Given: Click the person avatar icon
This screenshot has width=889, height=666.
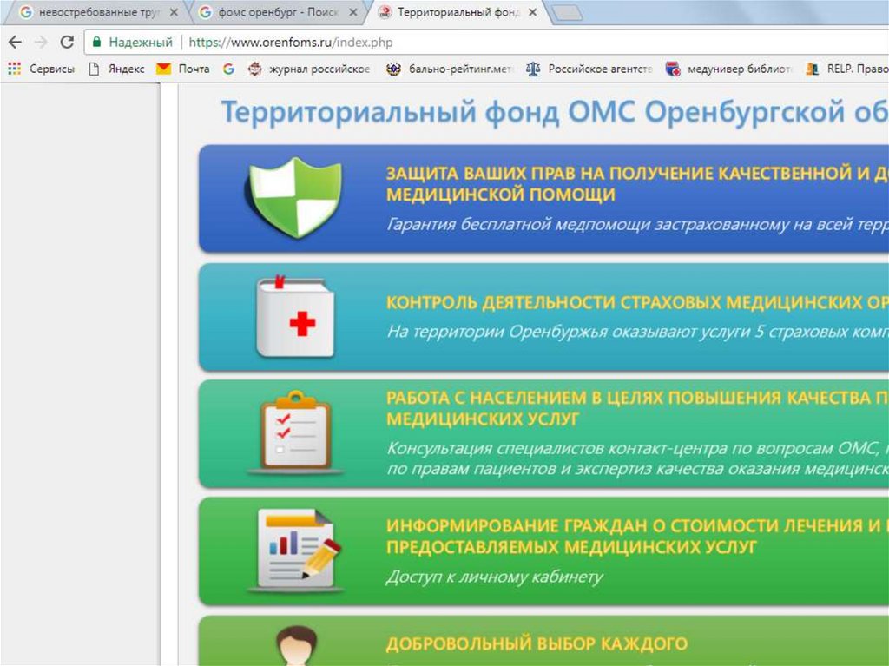Looking at the screenshot, I should [x=297, y=645].
